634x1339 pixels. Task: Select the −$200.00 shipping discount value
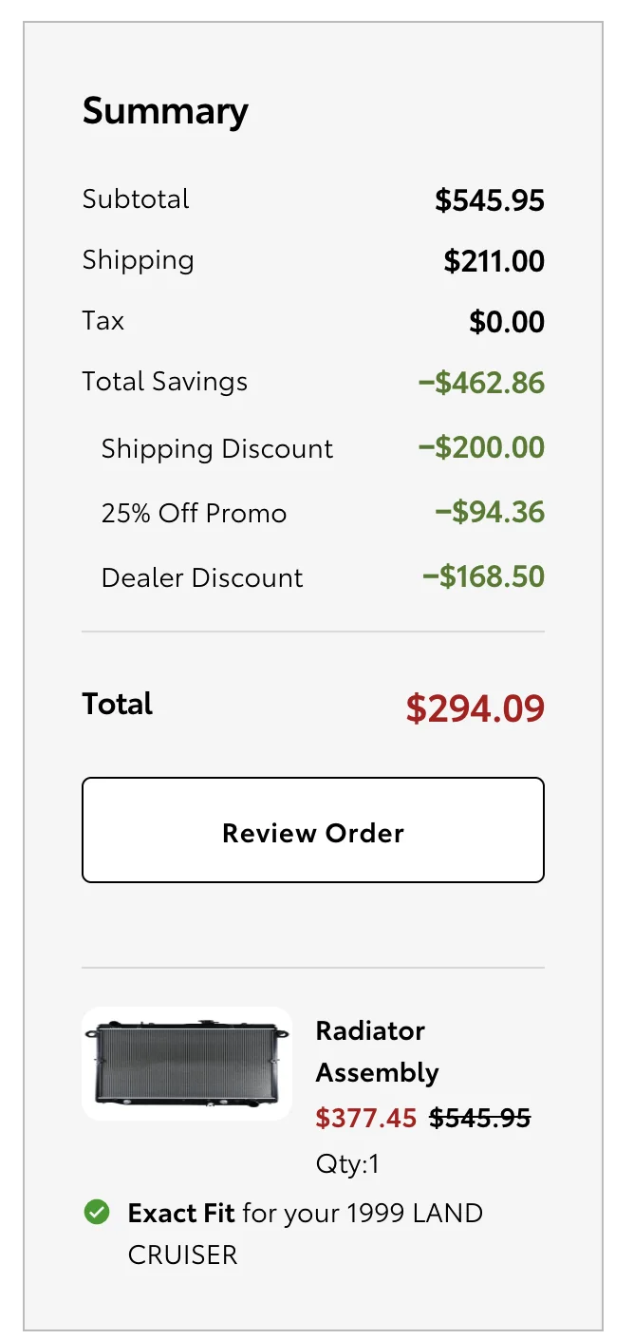pos(482,447)
